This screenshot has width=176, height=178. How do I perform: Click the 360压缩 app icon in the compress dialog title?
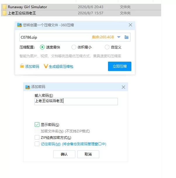(19, 25)
